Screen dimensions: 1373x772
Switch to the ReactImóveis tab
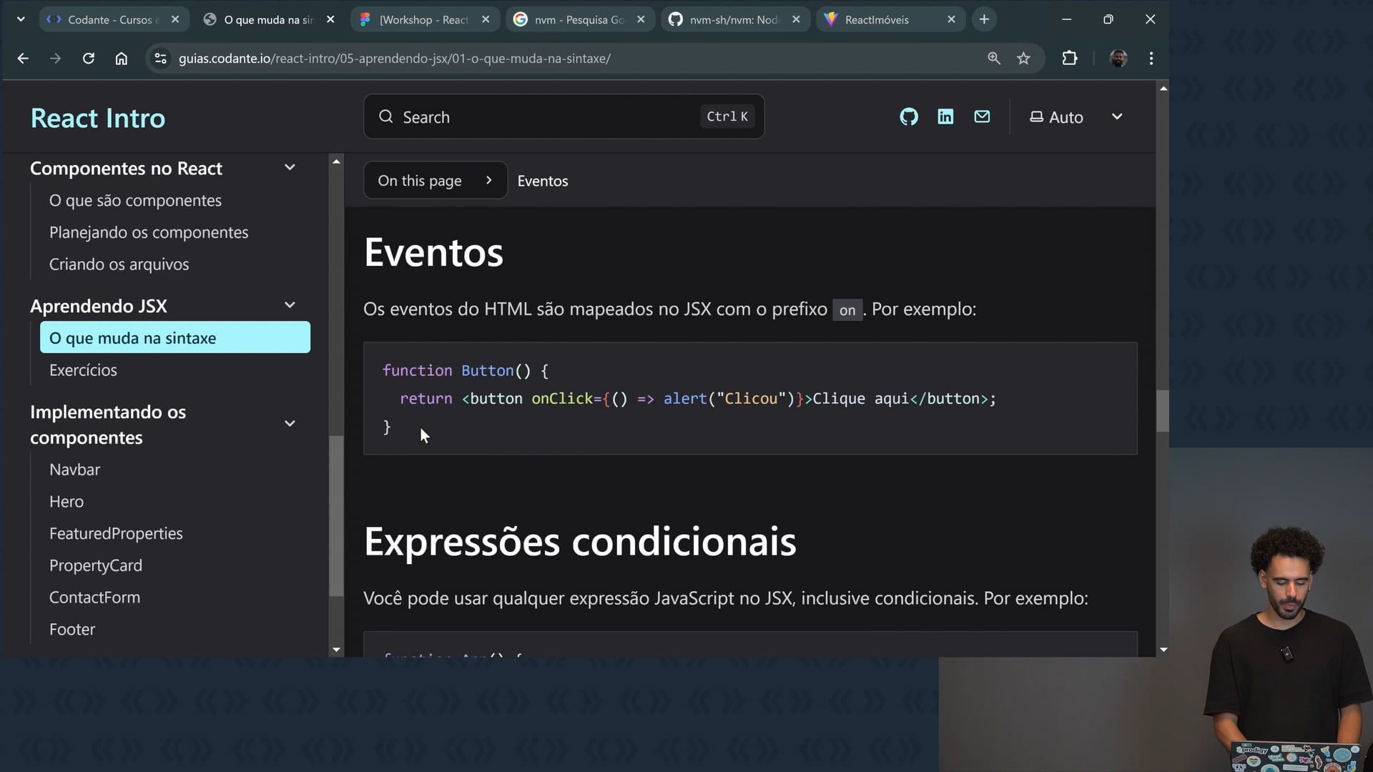877,19
